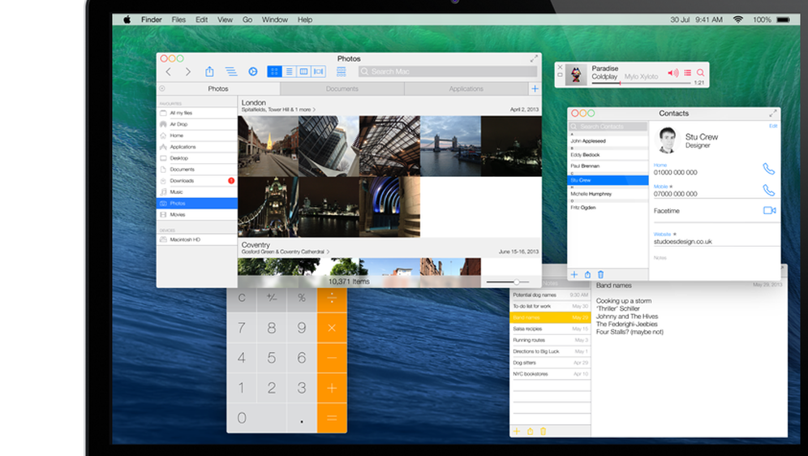The height and width of the screenshot is (456, 808).
Task: Open All my files in sidebar
Action: click(197, 113)
